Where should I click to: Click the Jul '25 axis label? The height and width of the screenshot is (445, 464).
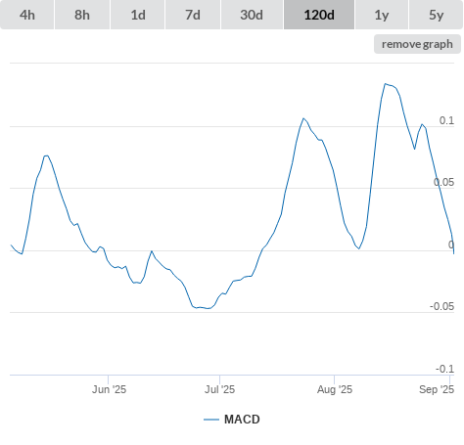219,389
